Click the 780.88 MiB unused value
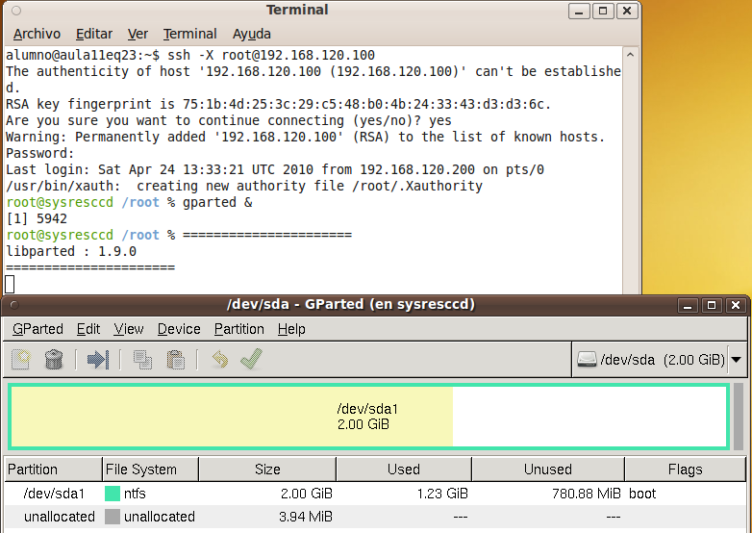The width and height of the screenshot is (752, 533). [x=586, y=494]
